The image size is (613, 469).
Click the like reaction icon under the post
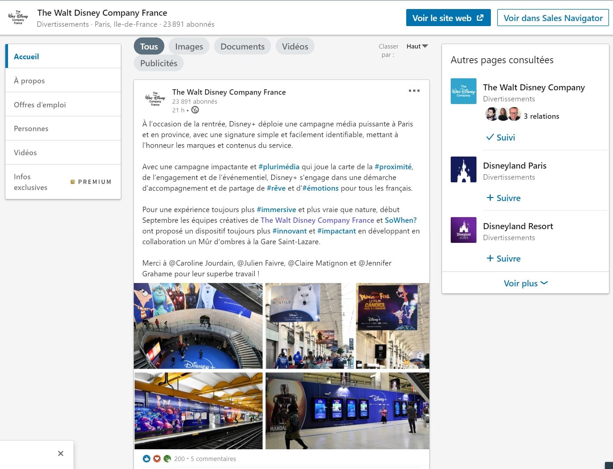(x=146, y=459)
